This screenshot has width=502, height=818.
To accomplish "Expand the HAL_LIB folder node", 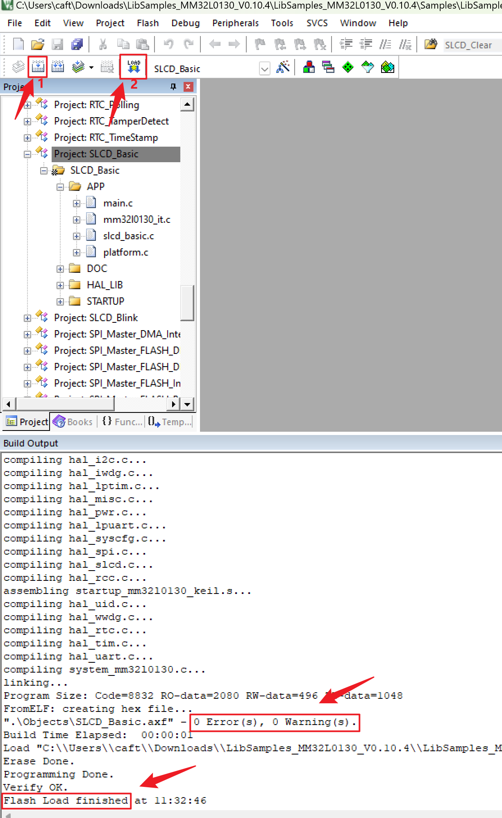I will click(60, 286).
